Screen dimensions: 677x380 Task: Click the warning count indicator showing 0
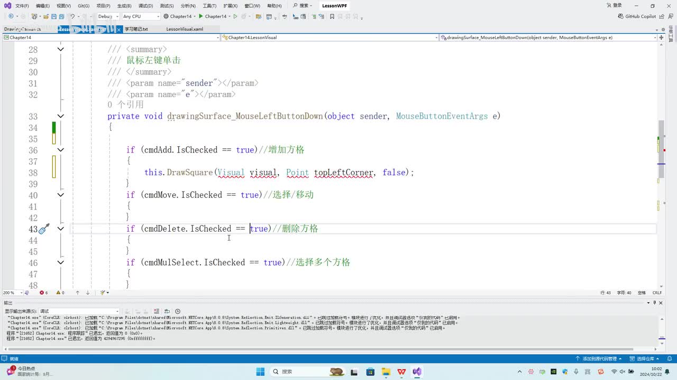tap(60, 292)
